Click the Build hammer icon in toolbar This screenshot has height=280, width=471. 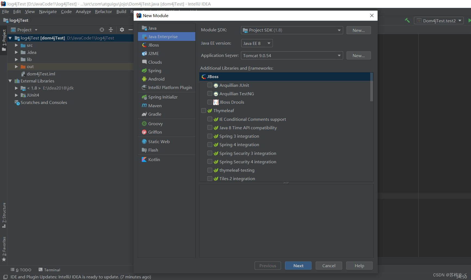(407, 20)
